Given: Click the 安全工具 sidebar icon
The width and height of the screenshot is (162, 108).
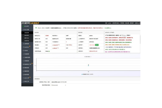Looking at the screenshot, I should pos(23,78).
